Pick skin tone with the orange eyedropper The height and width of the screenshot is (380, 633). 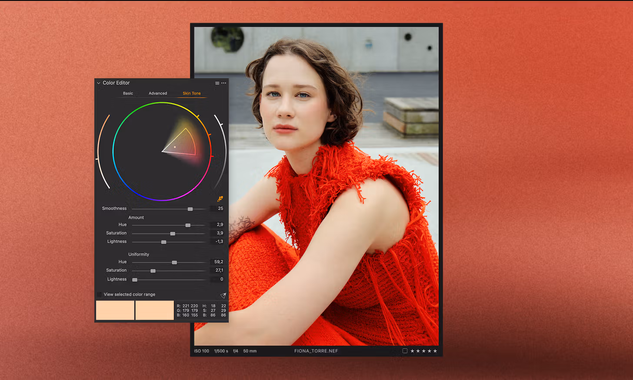[x=220, y=199]
